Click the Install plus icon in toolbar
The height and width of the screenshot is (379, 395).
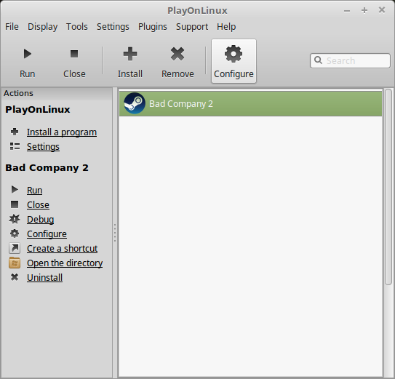tap(130, 54)
